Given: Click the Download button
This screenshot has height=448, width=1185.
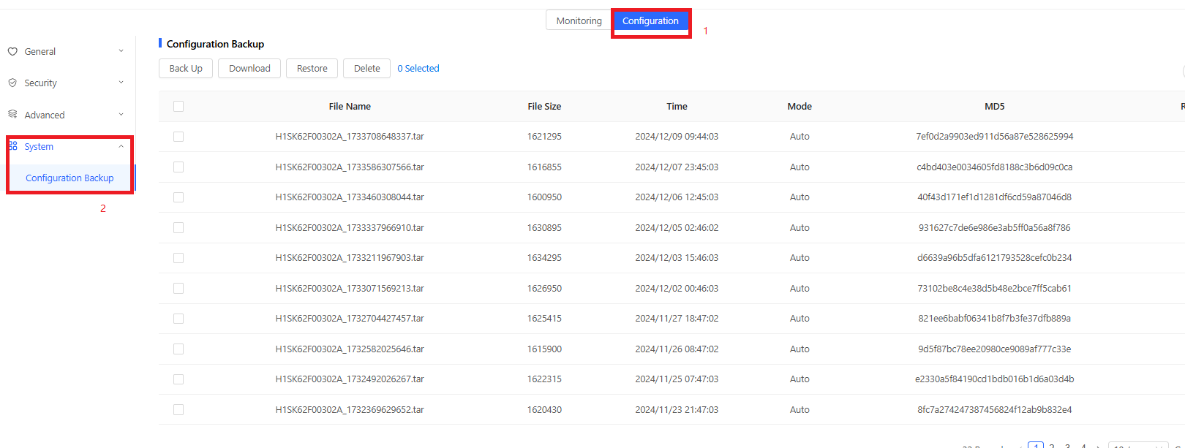Looking at the screenshot, I should (249, 69).
